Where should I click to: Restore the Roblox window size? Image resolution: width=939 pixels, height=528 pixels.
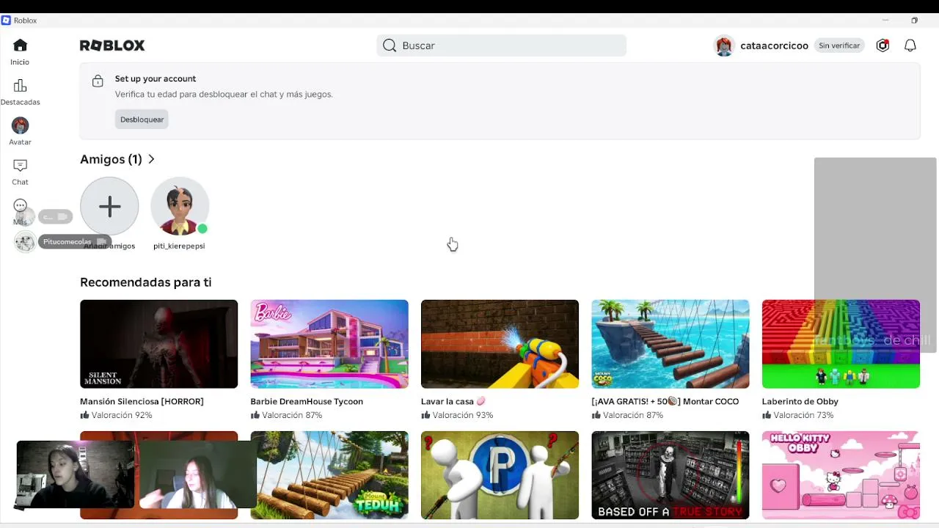(x=915, y=21)
